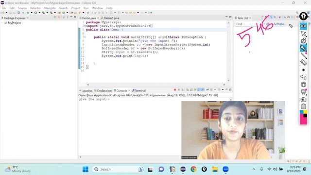311x175 pixels.
Task: Open the File menu
Action: point(4,8)
